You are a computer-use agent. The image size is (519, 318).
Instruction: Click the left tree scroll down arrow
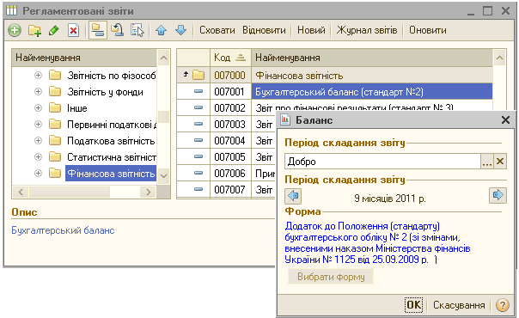(x=163, y=176)
